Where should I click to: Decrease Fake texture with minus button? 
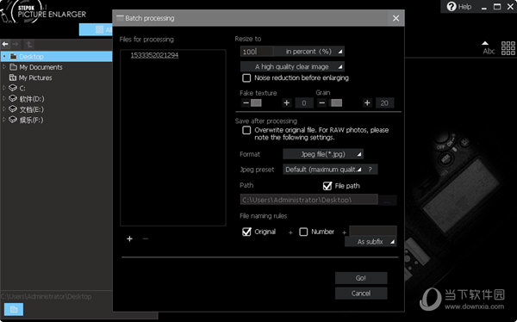click(x=246, y=102)
